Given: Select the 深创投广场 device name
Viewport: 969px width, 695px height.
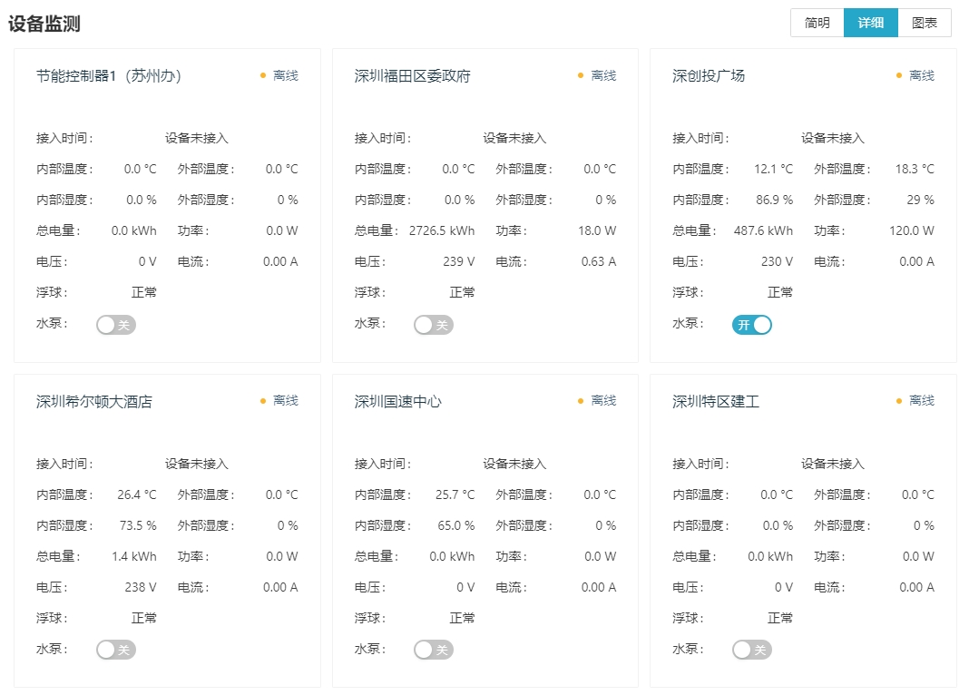Looking at the screenshot, I should tap(709, 75).
